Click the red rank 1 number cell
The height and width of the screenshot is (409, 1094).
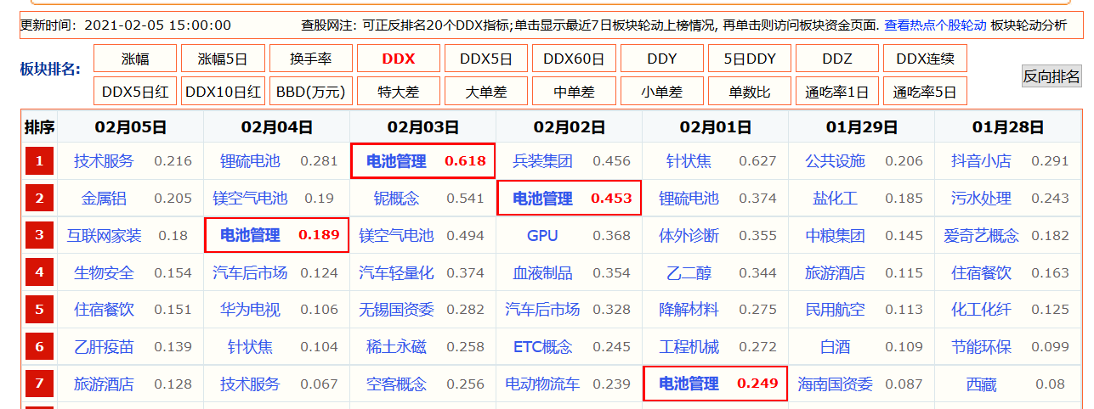click(39, 161)
